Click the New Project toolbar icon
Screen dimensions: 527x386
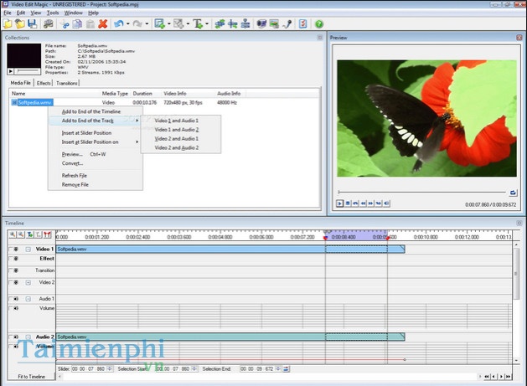tap(8, 23)
